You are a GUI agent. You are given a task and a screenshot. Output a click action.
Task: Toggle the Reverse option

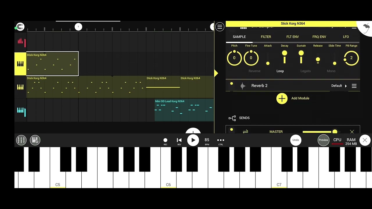[254, 71]
